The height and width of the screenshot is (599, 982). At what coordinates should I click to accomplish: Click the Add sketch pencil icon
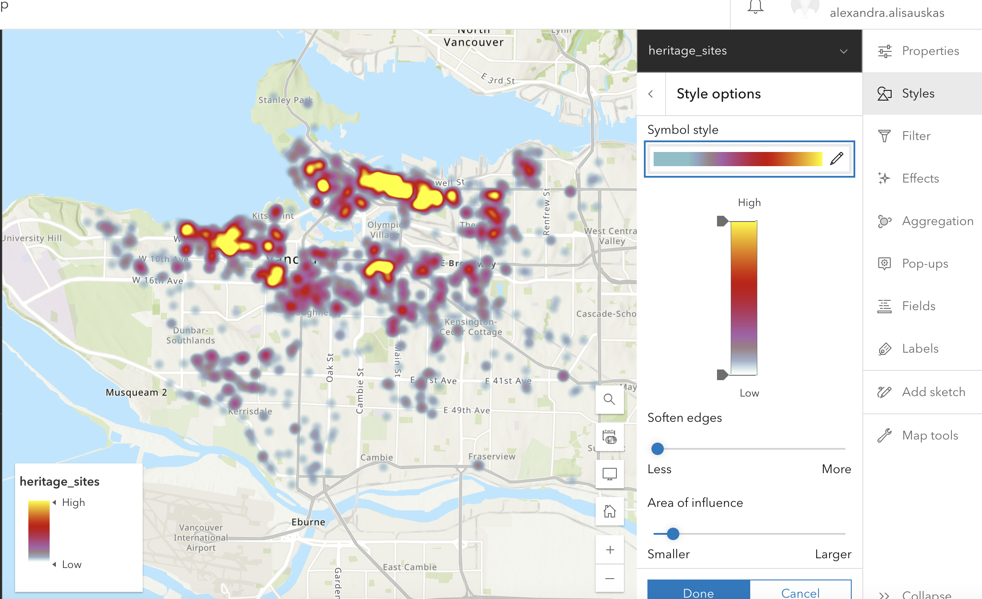(x=885, y=392)
